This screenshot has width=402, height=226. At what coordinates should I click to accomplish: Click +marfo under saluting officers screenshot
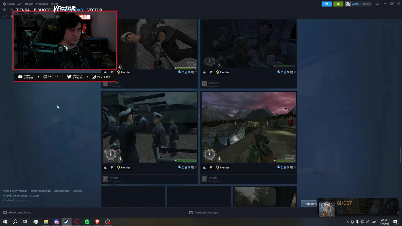pos(114,178)
